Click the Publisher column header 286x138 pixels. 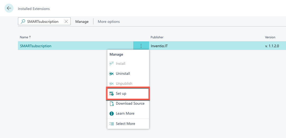click(x=157, y=37)
